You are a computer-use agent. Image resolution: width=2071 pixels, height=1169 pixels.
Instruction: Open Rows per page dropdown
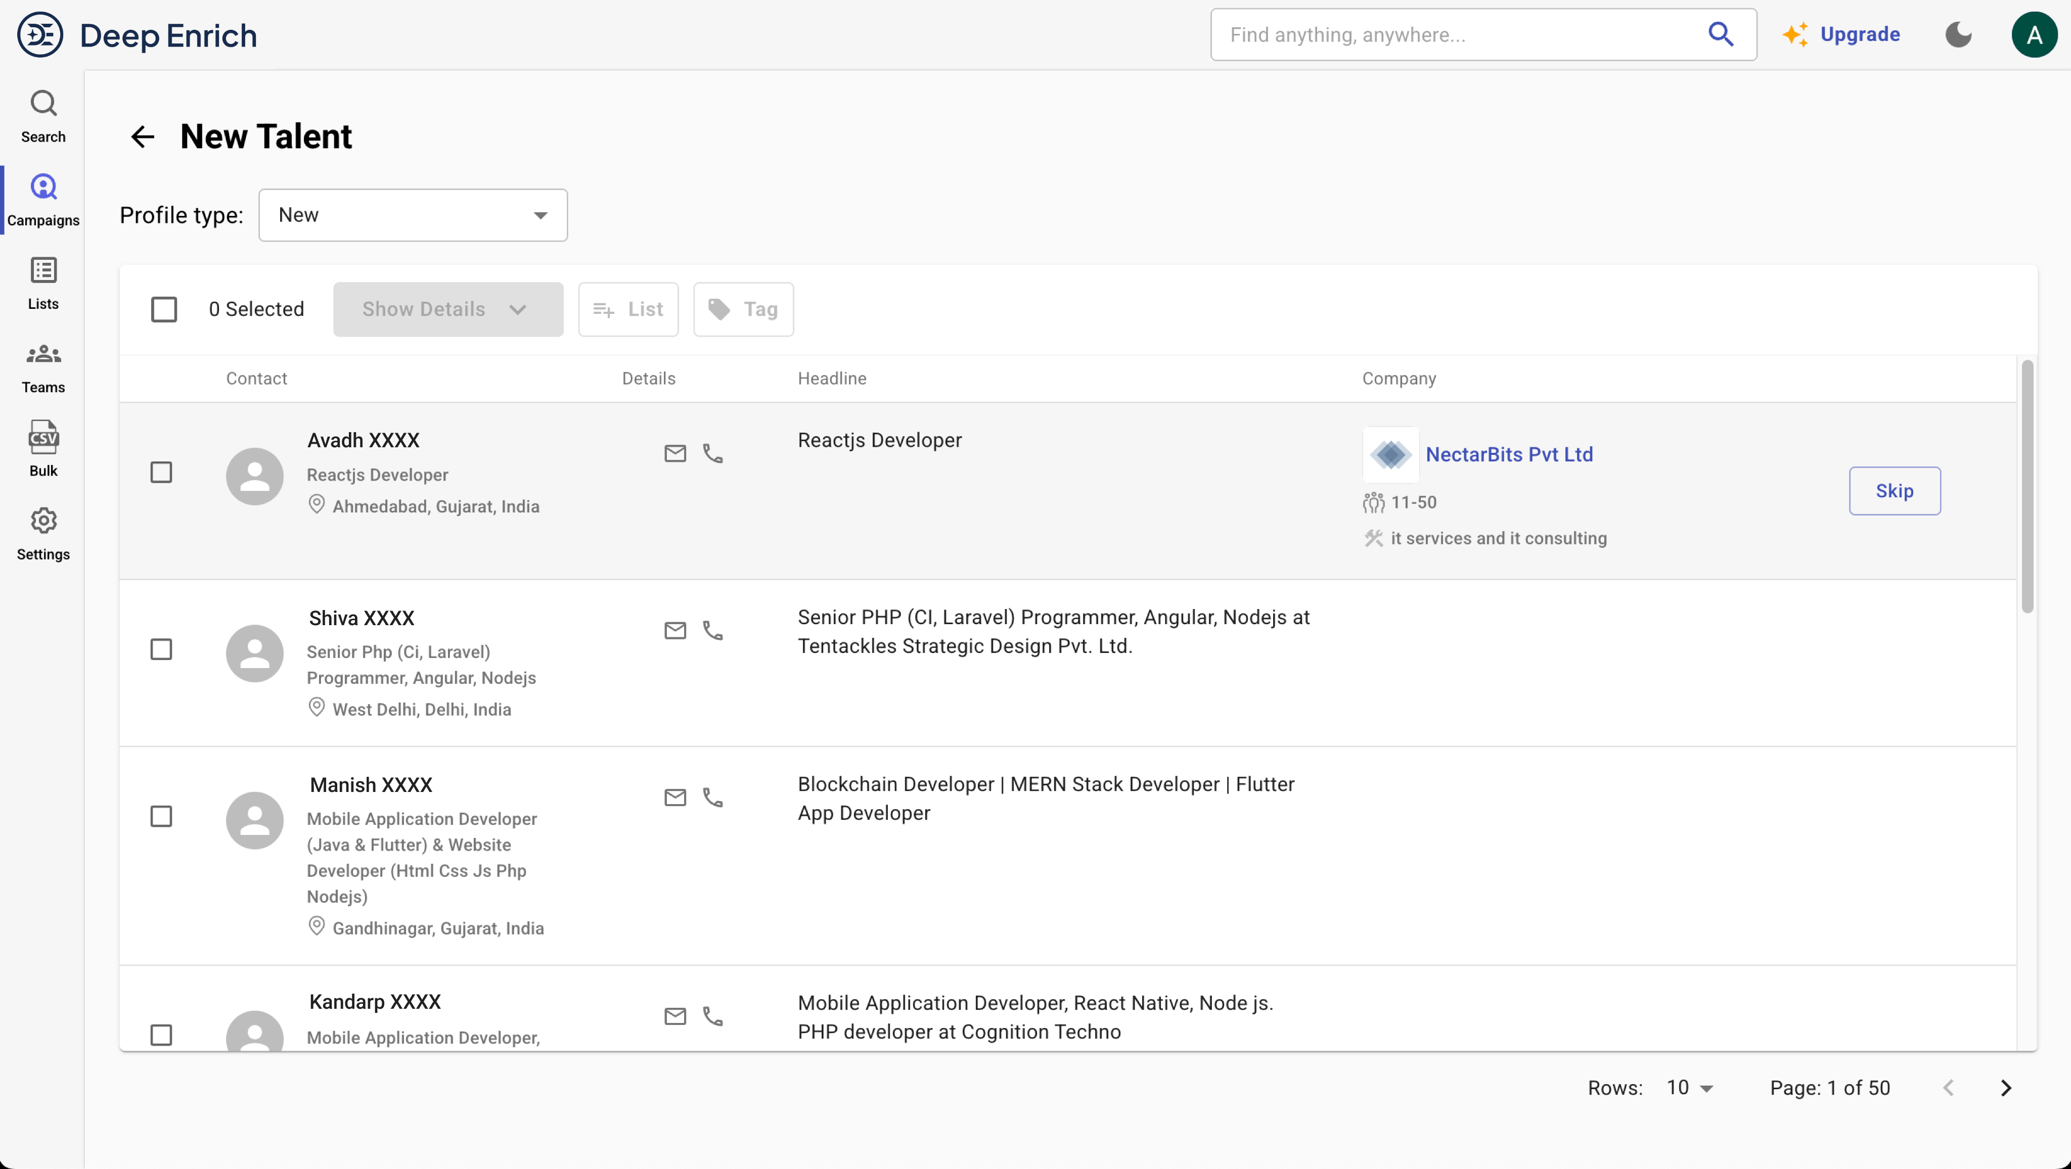coord(1690,1088)
